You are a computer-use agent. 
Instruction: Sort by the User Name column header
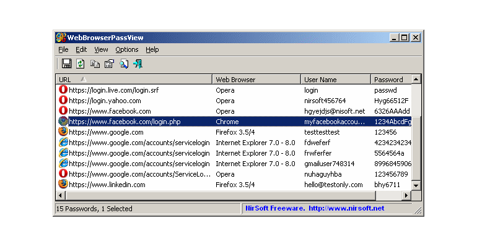[336, 80]
